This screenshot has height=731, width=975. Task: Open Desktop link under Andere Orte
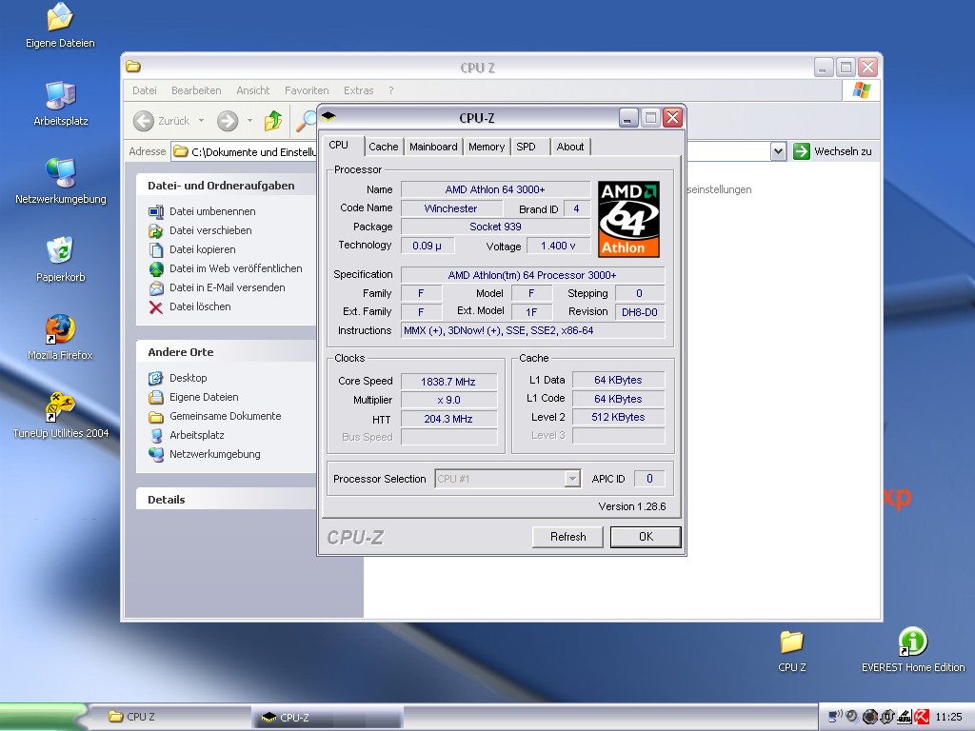188,378
